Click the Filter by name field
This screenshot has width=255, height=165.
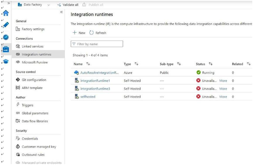(x=97, y=44)
